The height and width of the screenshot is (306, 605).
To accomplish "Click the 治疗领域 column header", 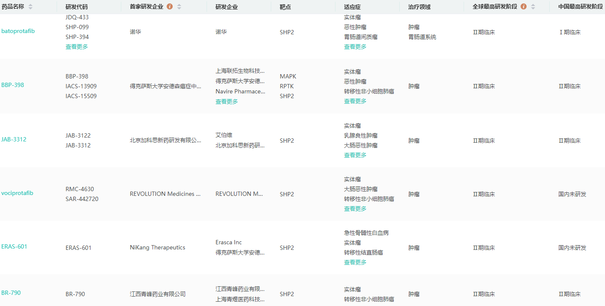I will click(x=419, y=7).
